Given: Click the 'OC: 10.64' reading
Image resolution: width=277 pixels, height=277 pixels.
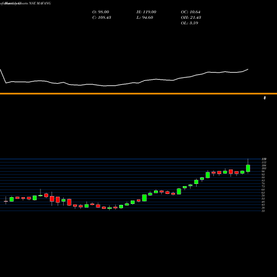Looking at the screenshot, I should (191, 12).
